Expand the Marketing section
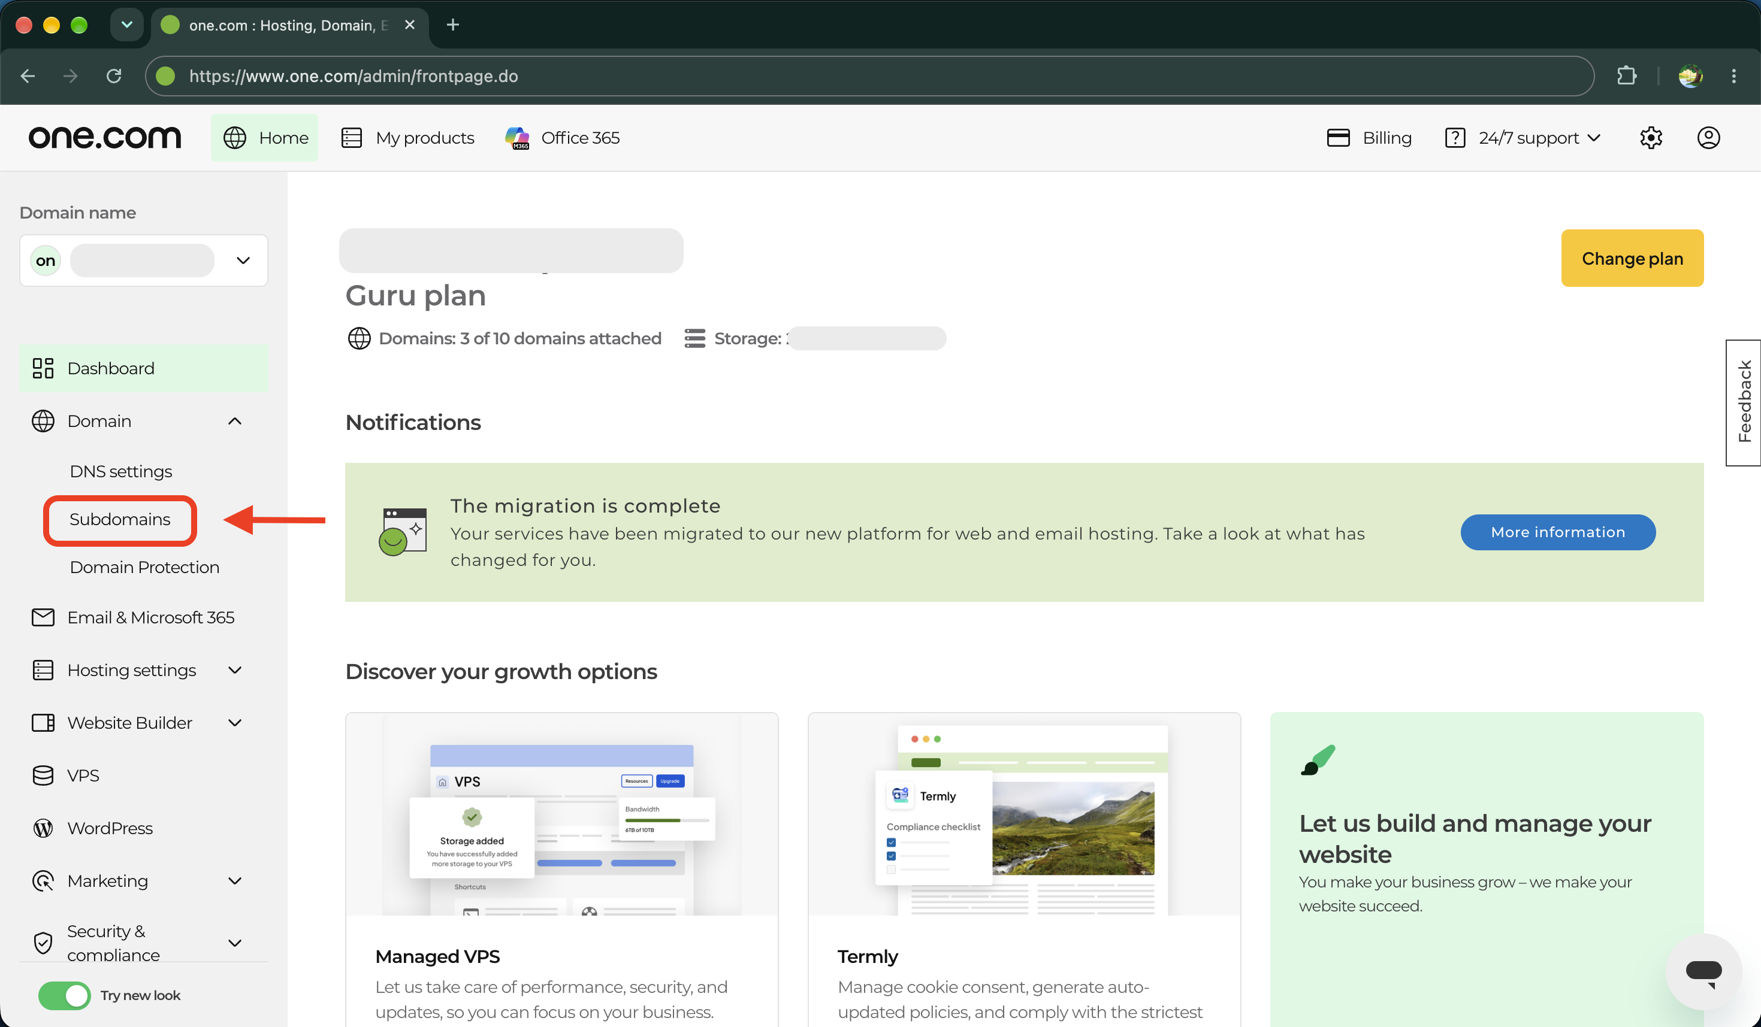This screenshot has height=1027, width=1761. click(235, 881)
